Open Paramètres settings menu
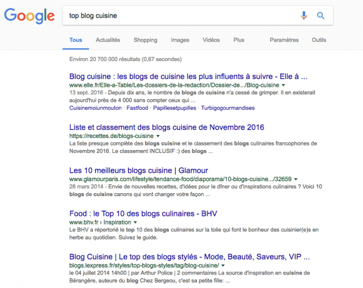 pyautogui.click(x=284, y=40)
